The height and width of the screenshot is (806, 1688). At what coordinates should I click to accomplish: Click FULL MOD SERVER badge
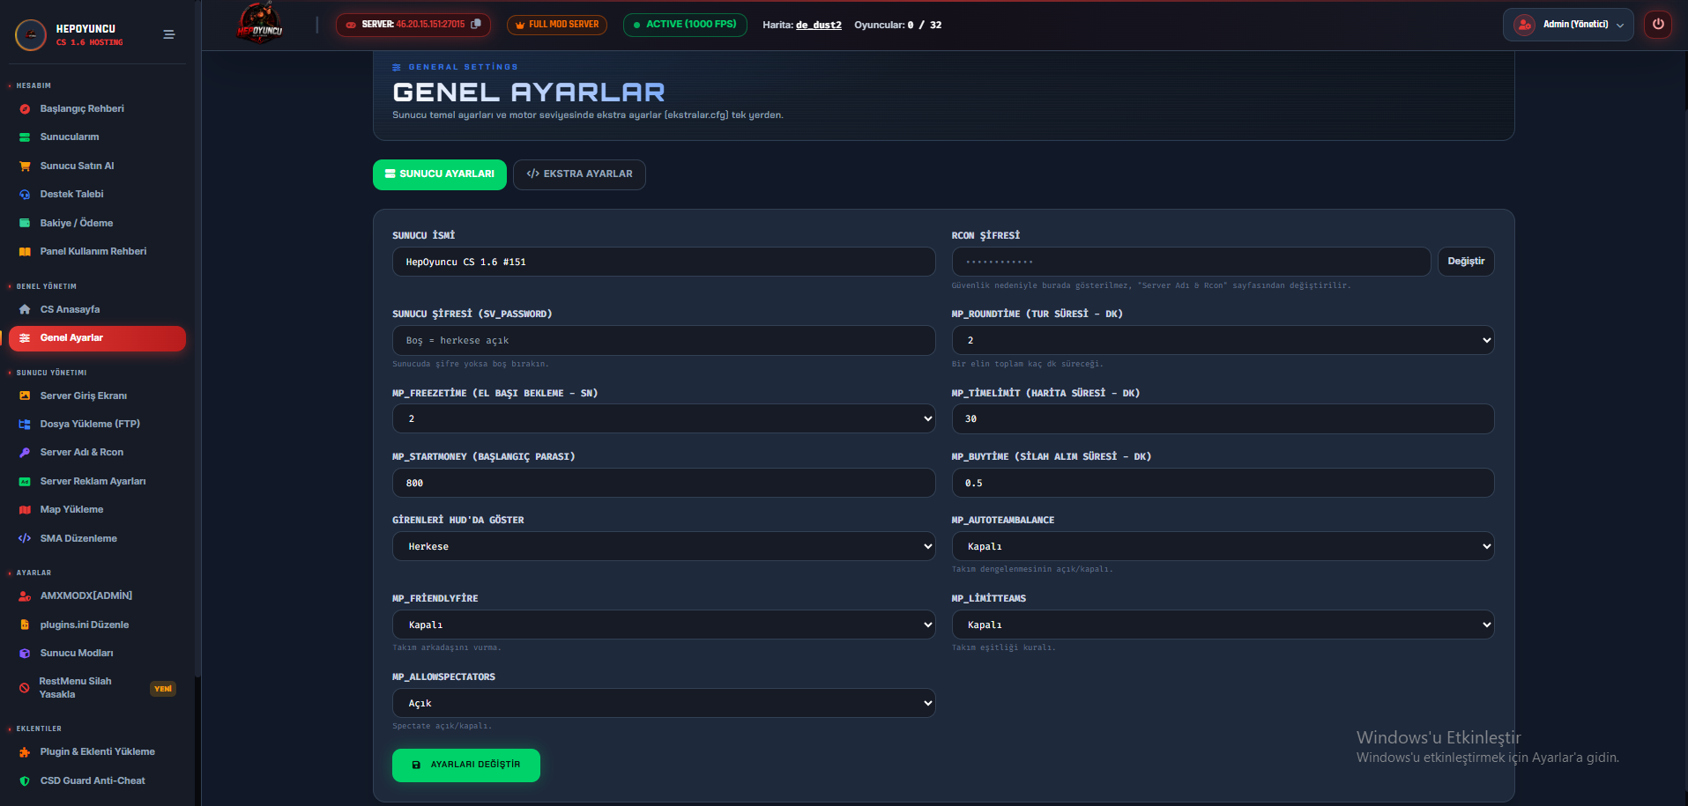(557, 25)
